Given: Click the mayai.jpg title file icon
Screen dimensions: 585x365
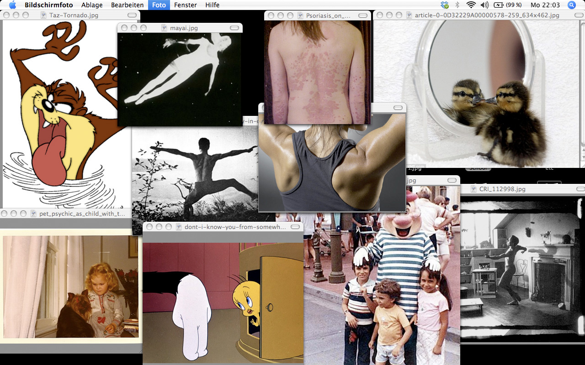Looking at the screenshot, I should click(165, 28).
